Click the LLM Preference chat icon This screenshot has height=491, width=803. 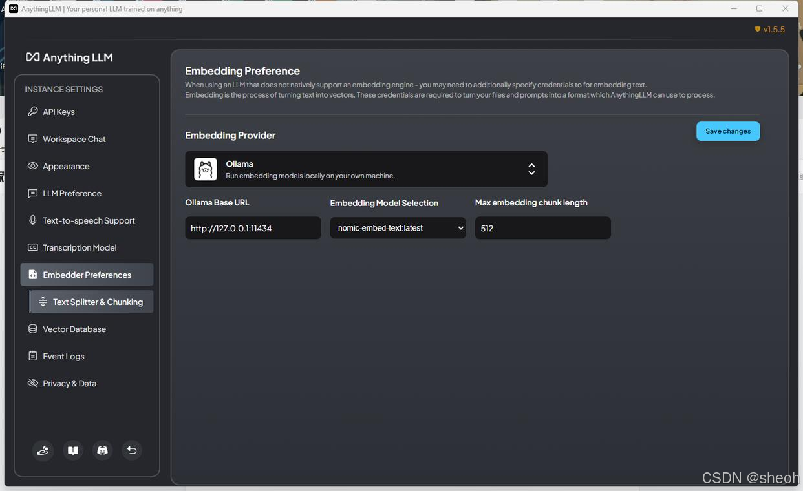pyautogui.click(x=32, y=193)
